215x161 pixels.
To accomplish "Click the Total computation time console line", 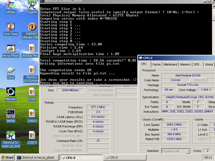I will [88, 60].
